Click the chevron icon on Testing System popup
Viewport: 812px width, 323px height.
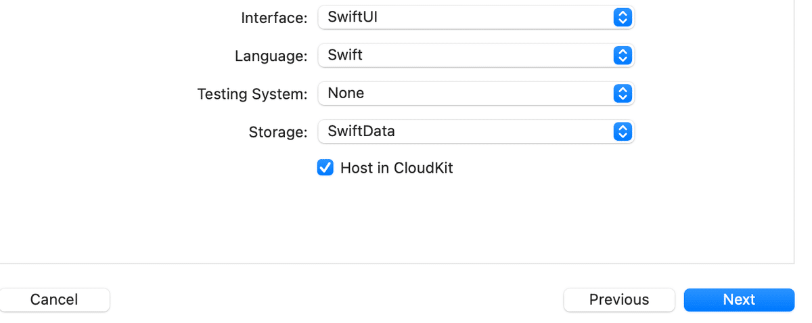[623, 93]
